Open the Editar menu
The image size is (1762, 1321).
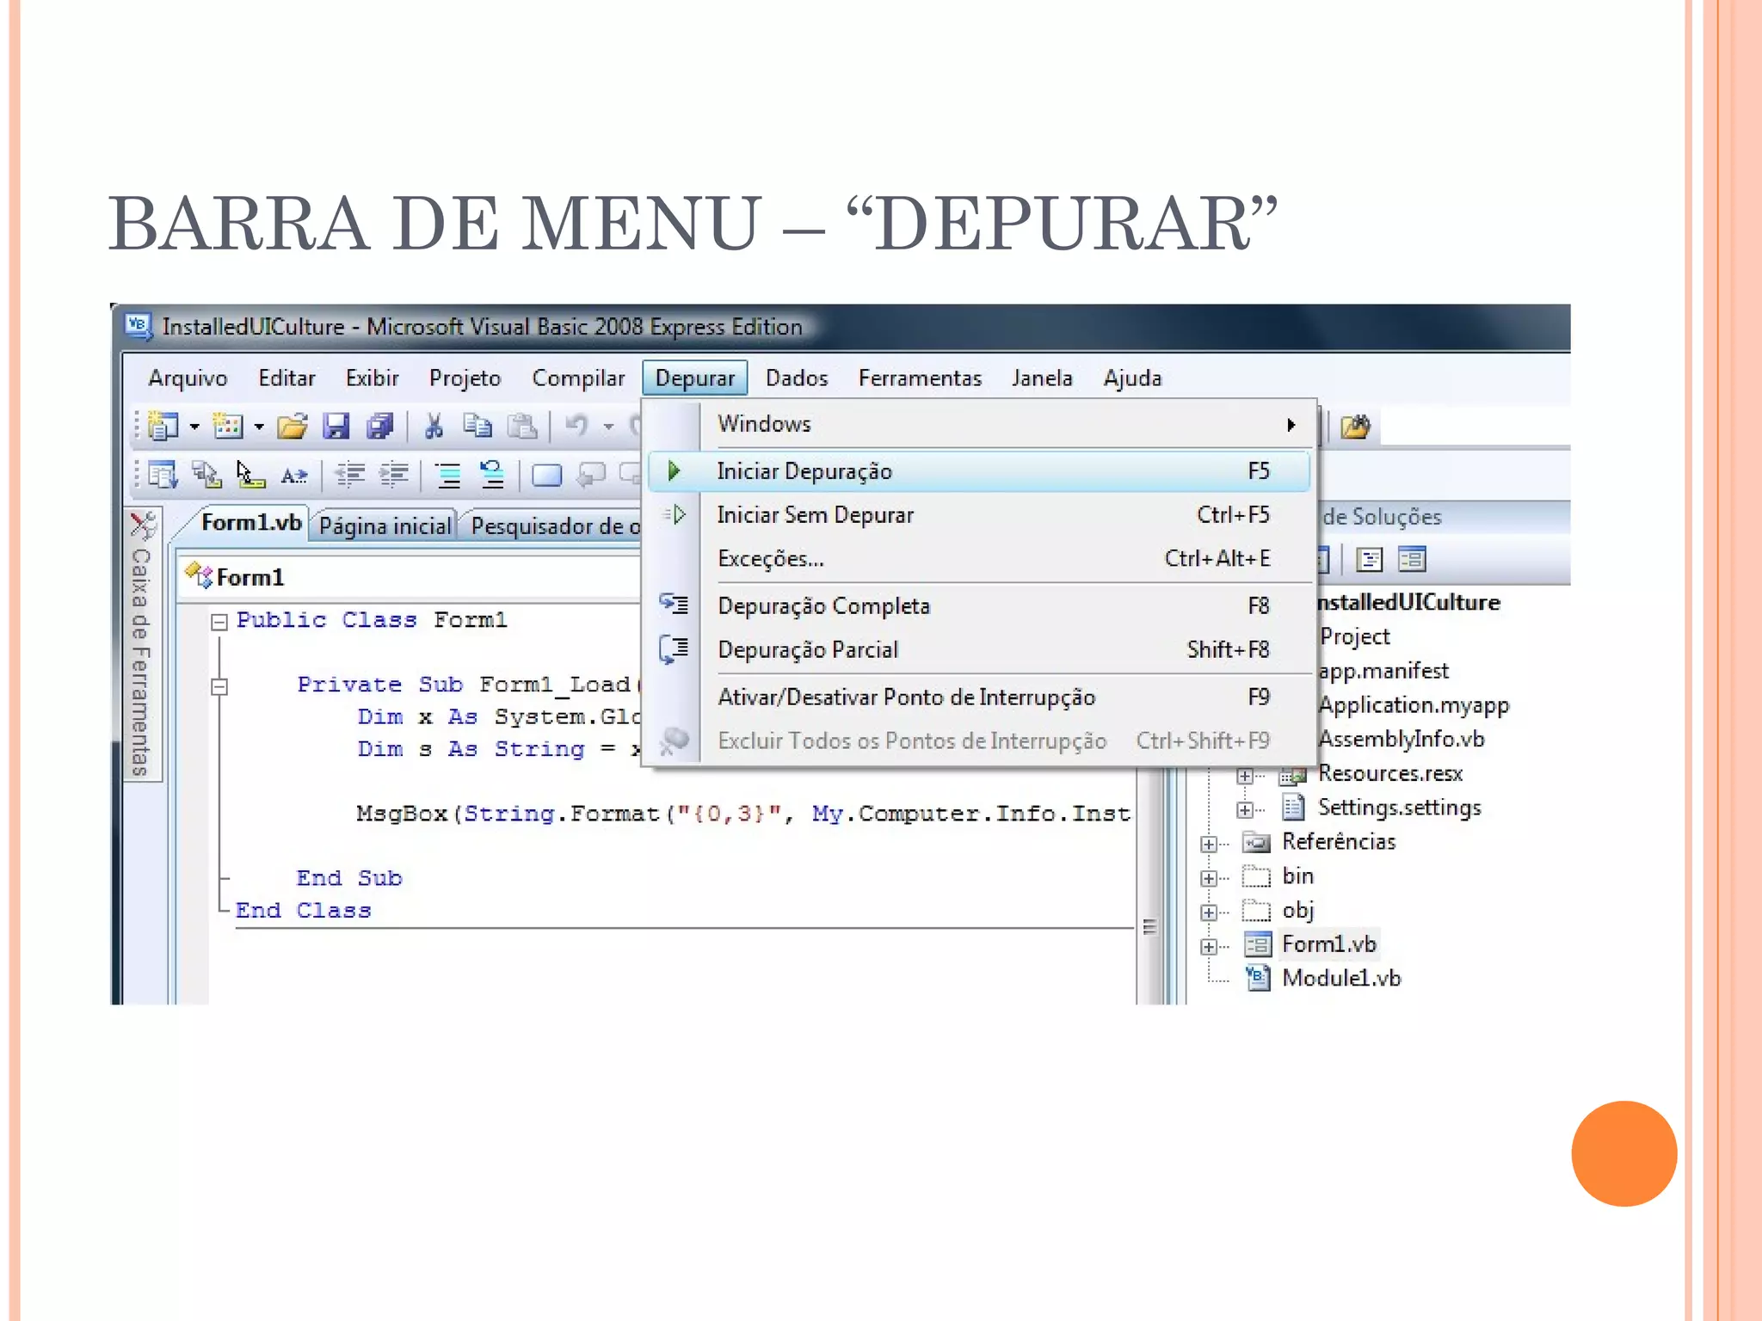(286, 378)
